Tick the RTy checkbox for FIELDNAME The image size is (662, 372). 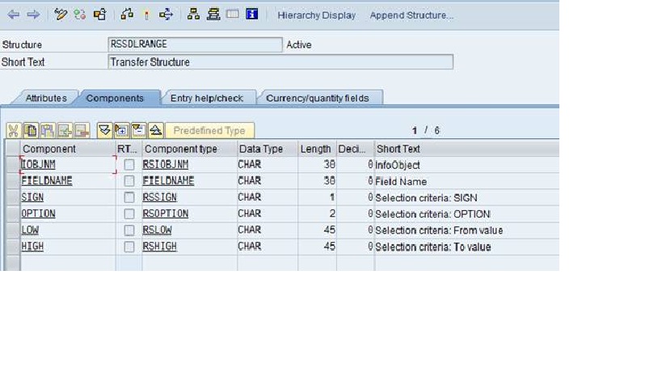pos(129,181)
